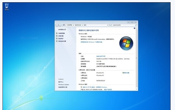Go to 控制面板主页 (Control Panel Home)
Screen dimensions: 175x110
pos(62,30)
